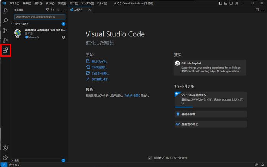267x167 pixels.
Task: Open the GitHub Copilot recommendation card
Action: tap(210, 68)
